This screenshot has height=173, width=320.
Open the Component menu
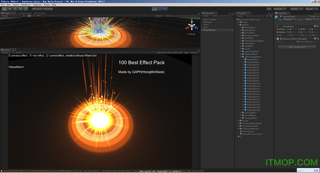37,5
